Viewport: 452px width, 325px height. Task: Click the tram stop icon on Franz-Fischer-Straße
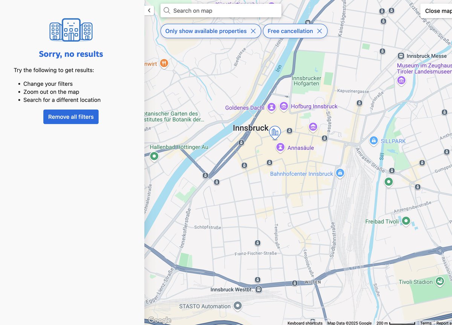point(258,243)
